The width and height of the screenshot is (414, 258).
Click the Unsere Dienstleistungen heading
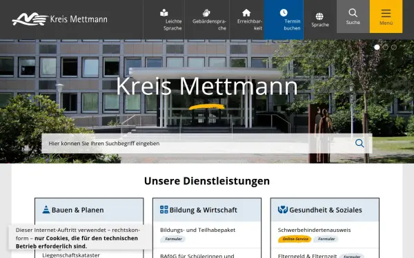(x=207, y=181)
